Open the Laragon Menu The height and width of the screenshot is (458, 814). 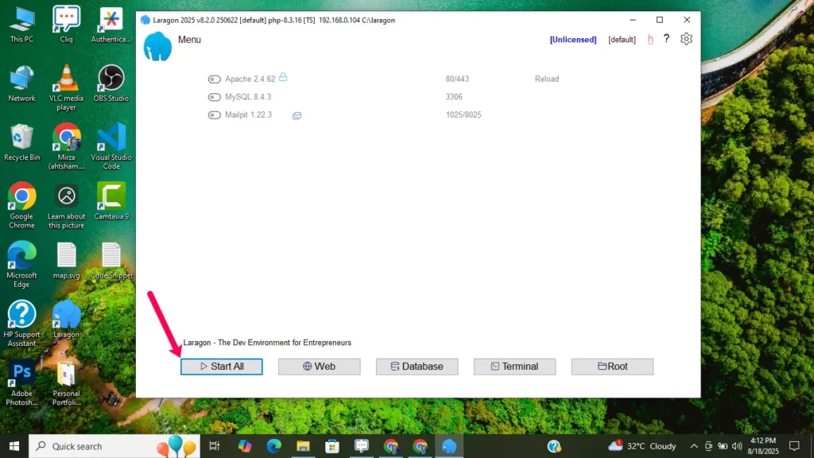(189, 40)
